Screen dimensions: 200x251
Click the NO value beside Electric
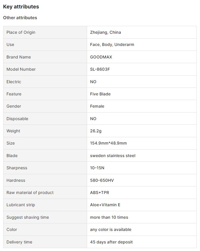pos(93,82)
